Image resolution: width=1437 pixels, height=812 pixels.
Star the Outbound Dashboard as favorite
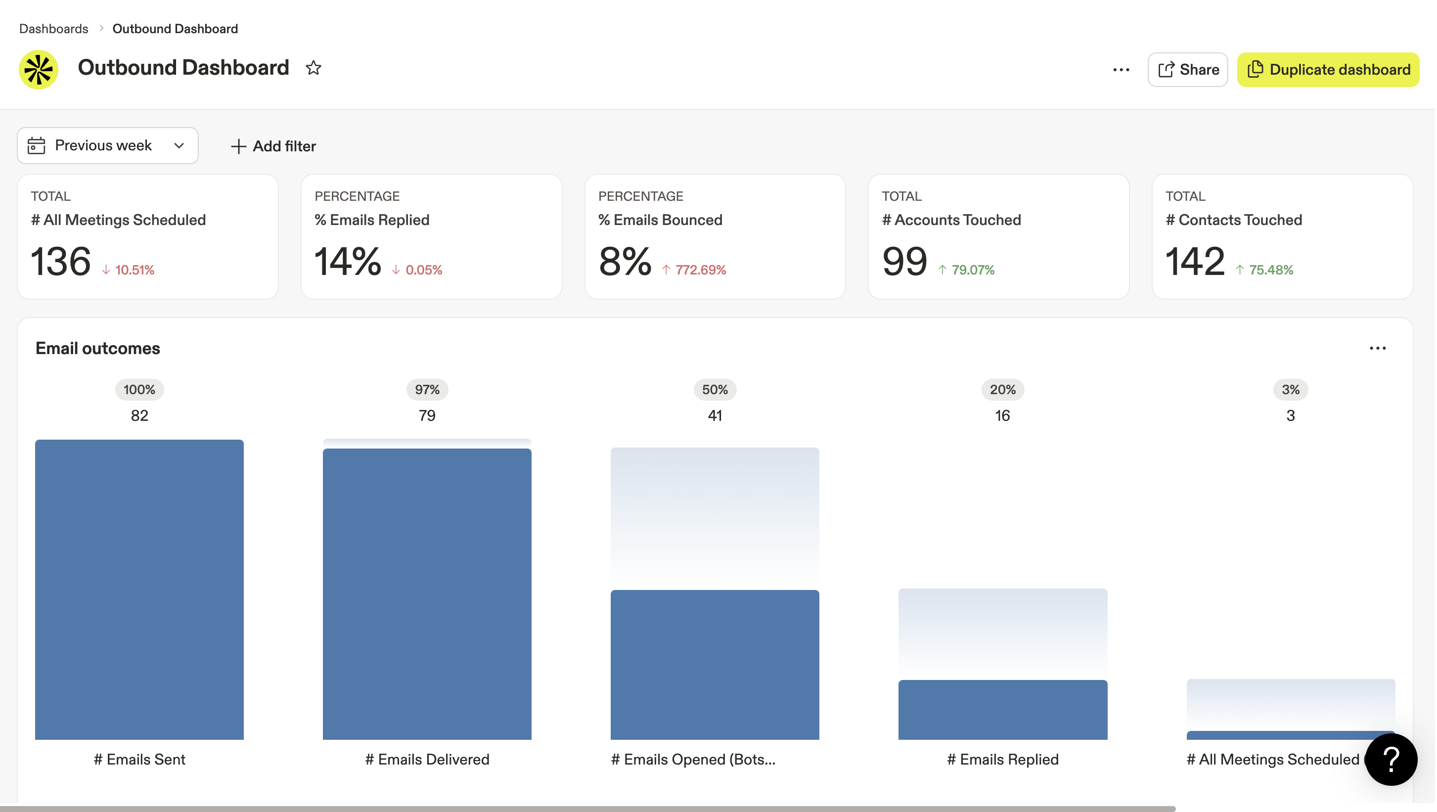click(x=314, y=67)
